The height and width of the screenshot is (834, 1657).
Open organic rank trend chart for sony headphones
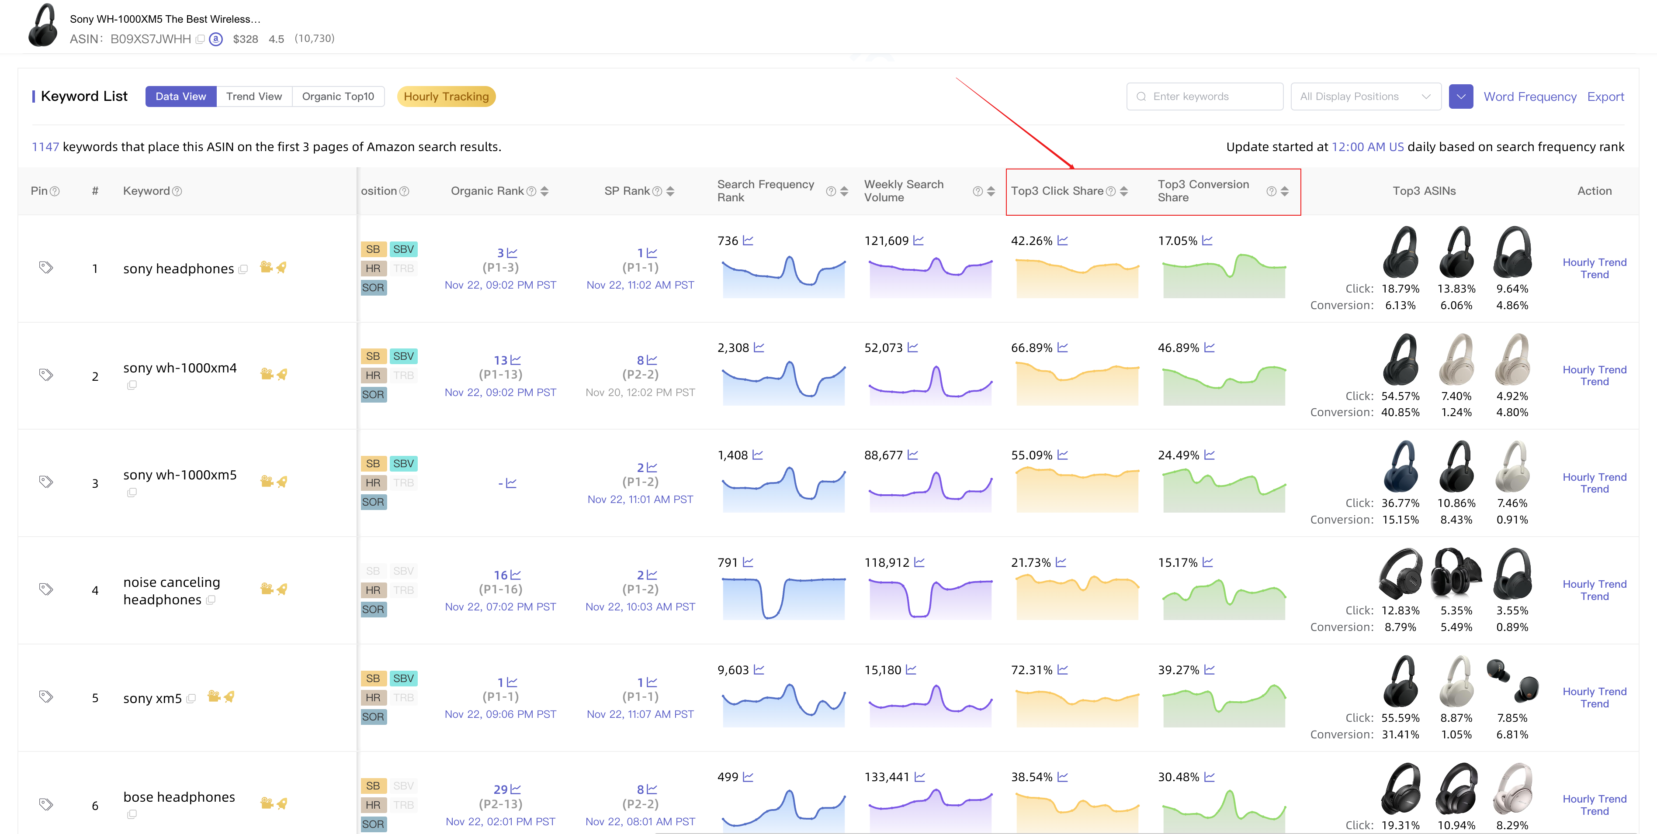512,253
